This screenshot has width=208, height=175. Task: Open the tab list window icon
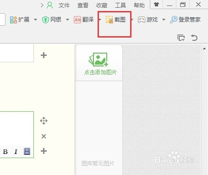pyautogui.click(x=181, y=38)
